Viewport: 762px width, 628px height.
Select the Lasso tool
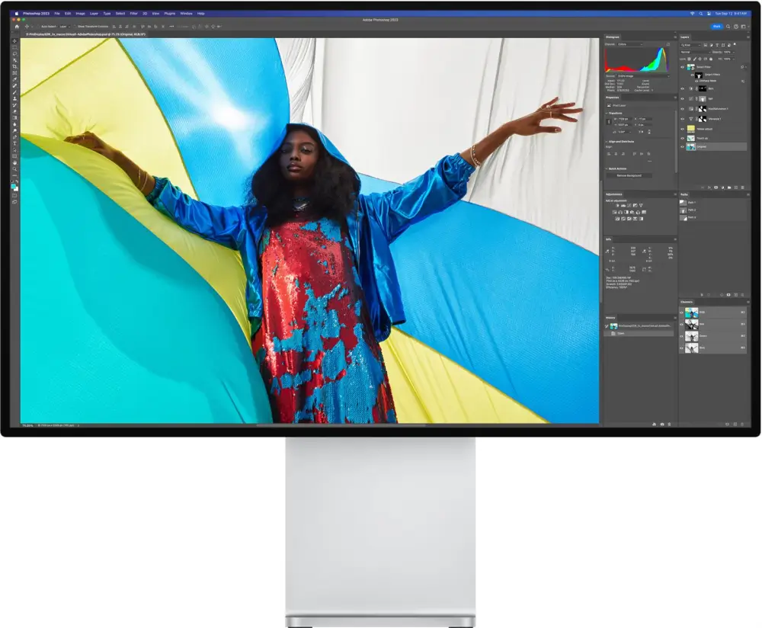[14, 54]
